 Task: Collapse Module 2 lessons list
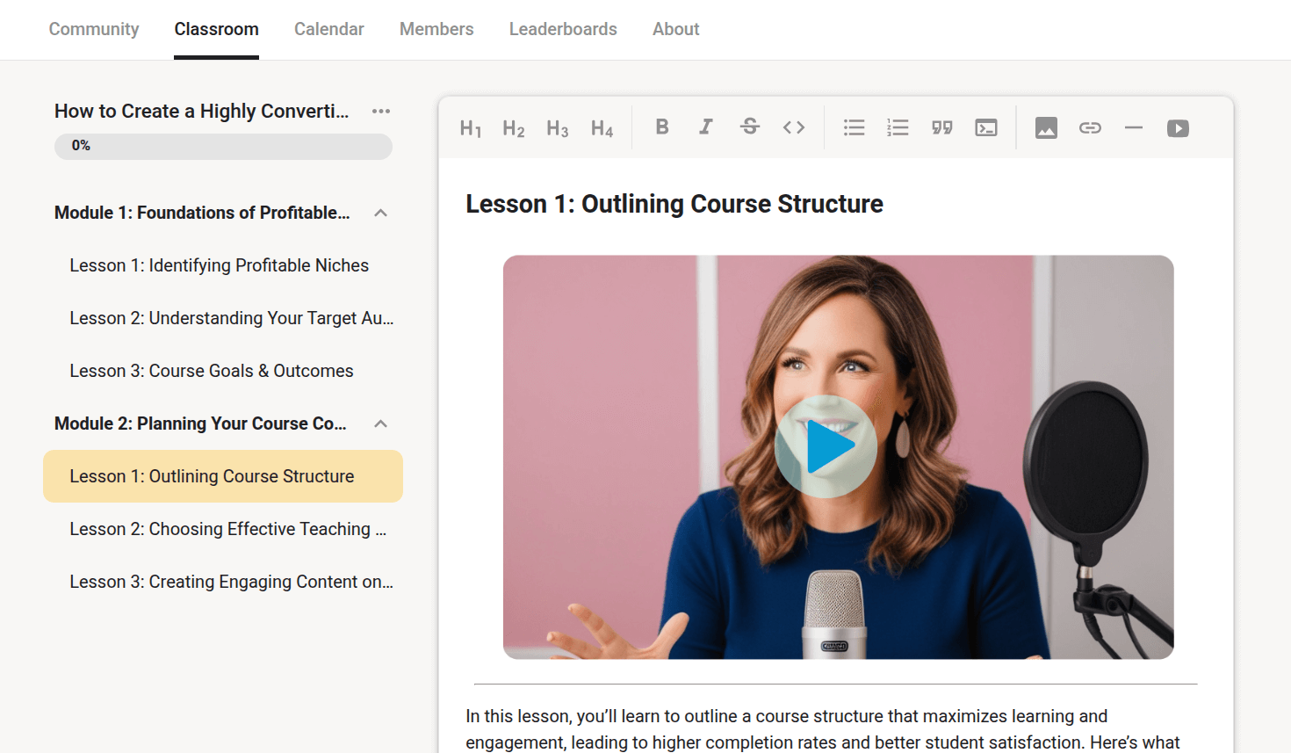(380, 424)
